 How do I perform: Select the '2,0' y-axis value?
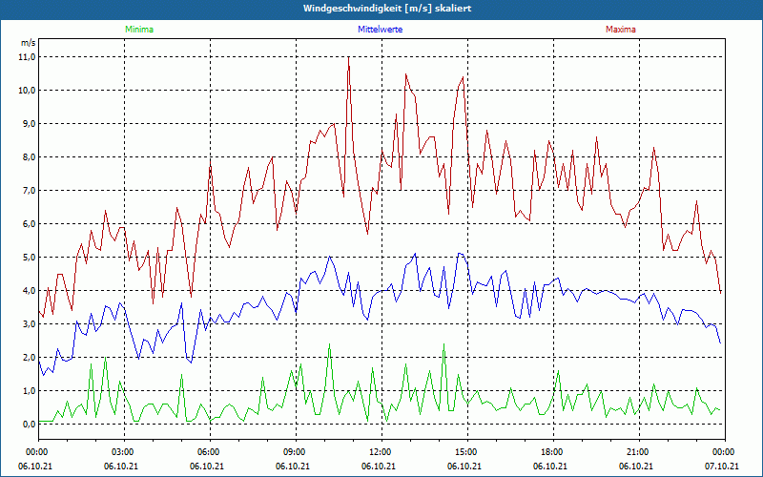31,357
